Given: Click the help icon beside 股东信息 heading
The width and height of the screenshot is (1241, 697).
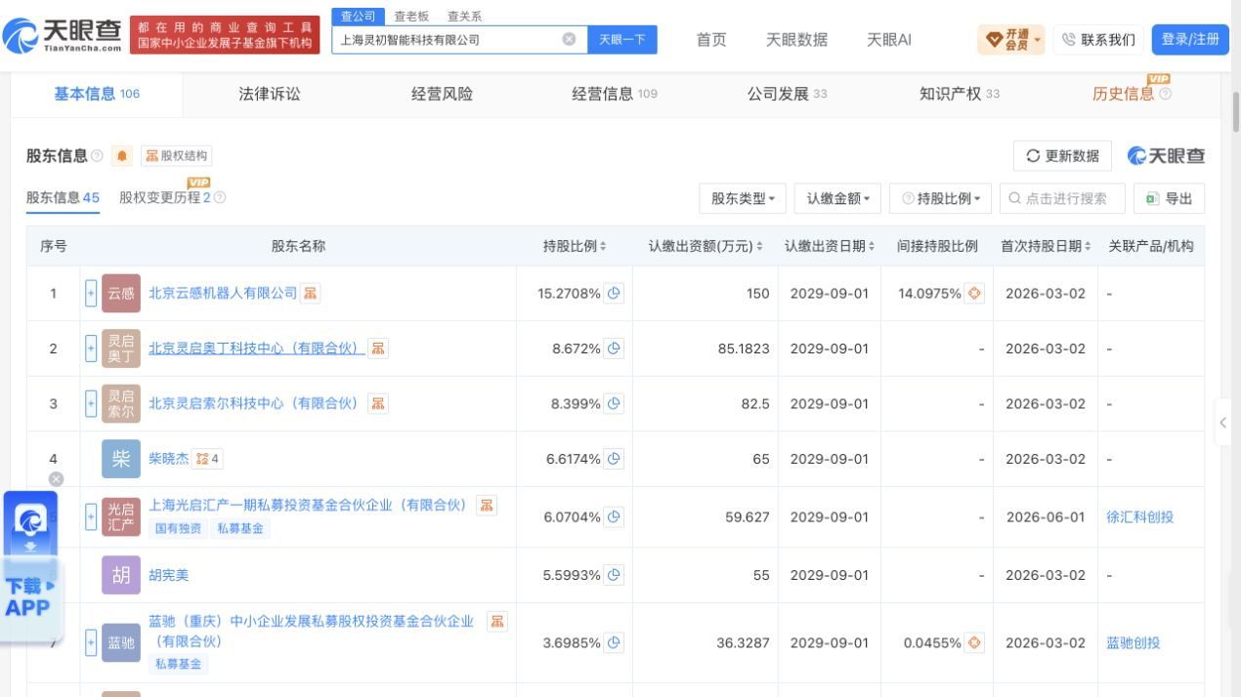Looking at the screenshot, I should (97, 156).
